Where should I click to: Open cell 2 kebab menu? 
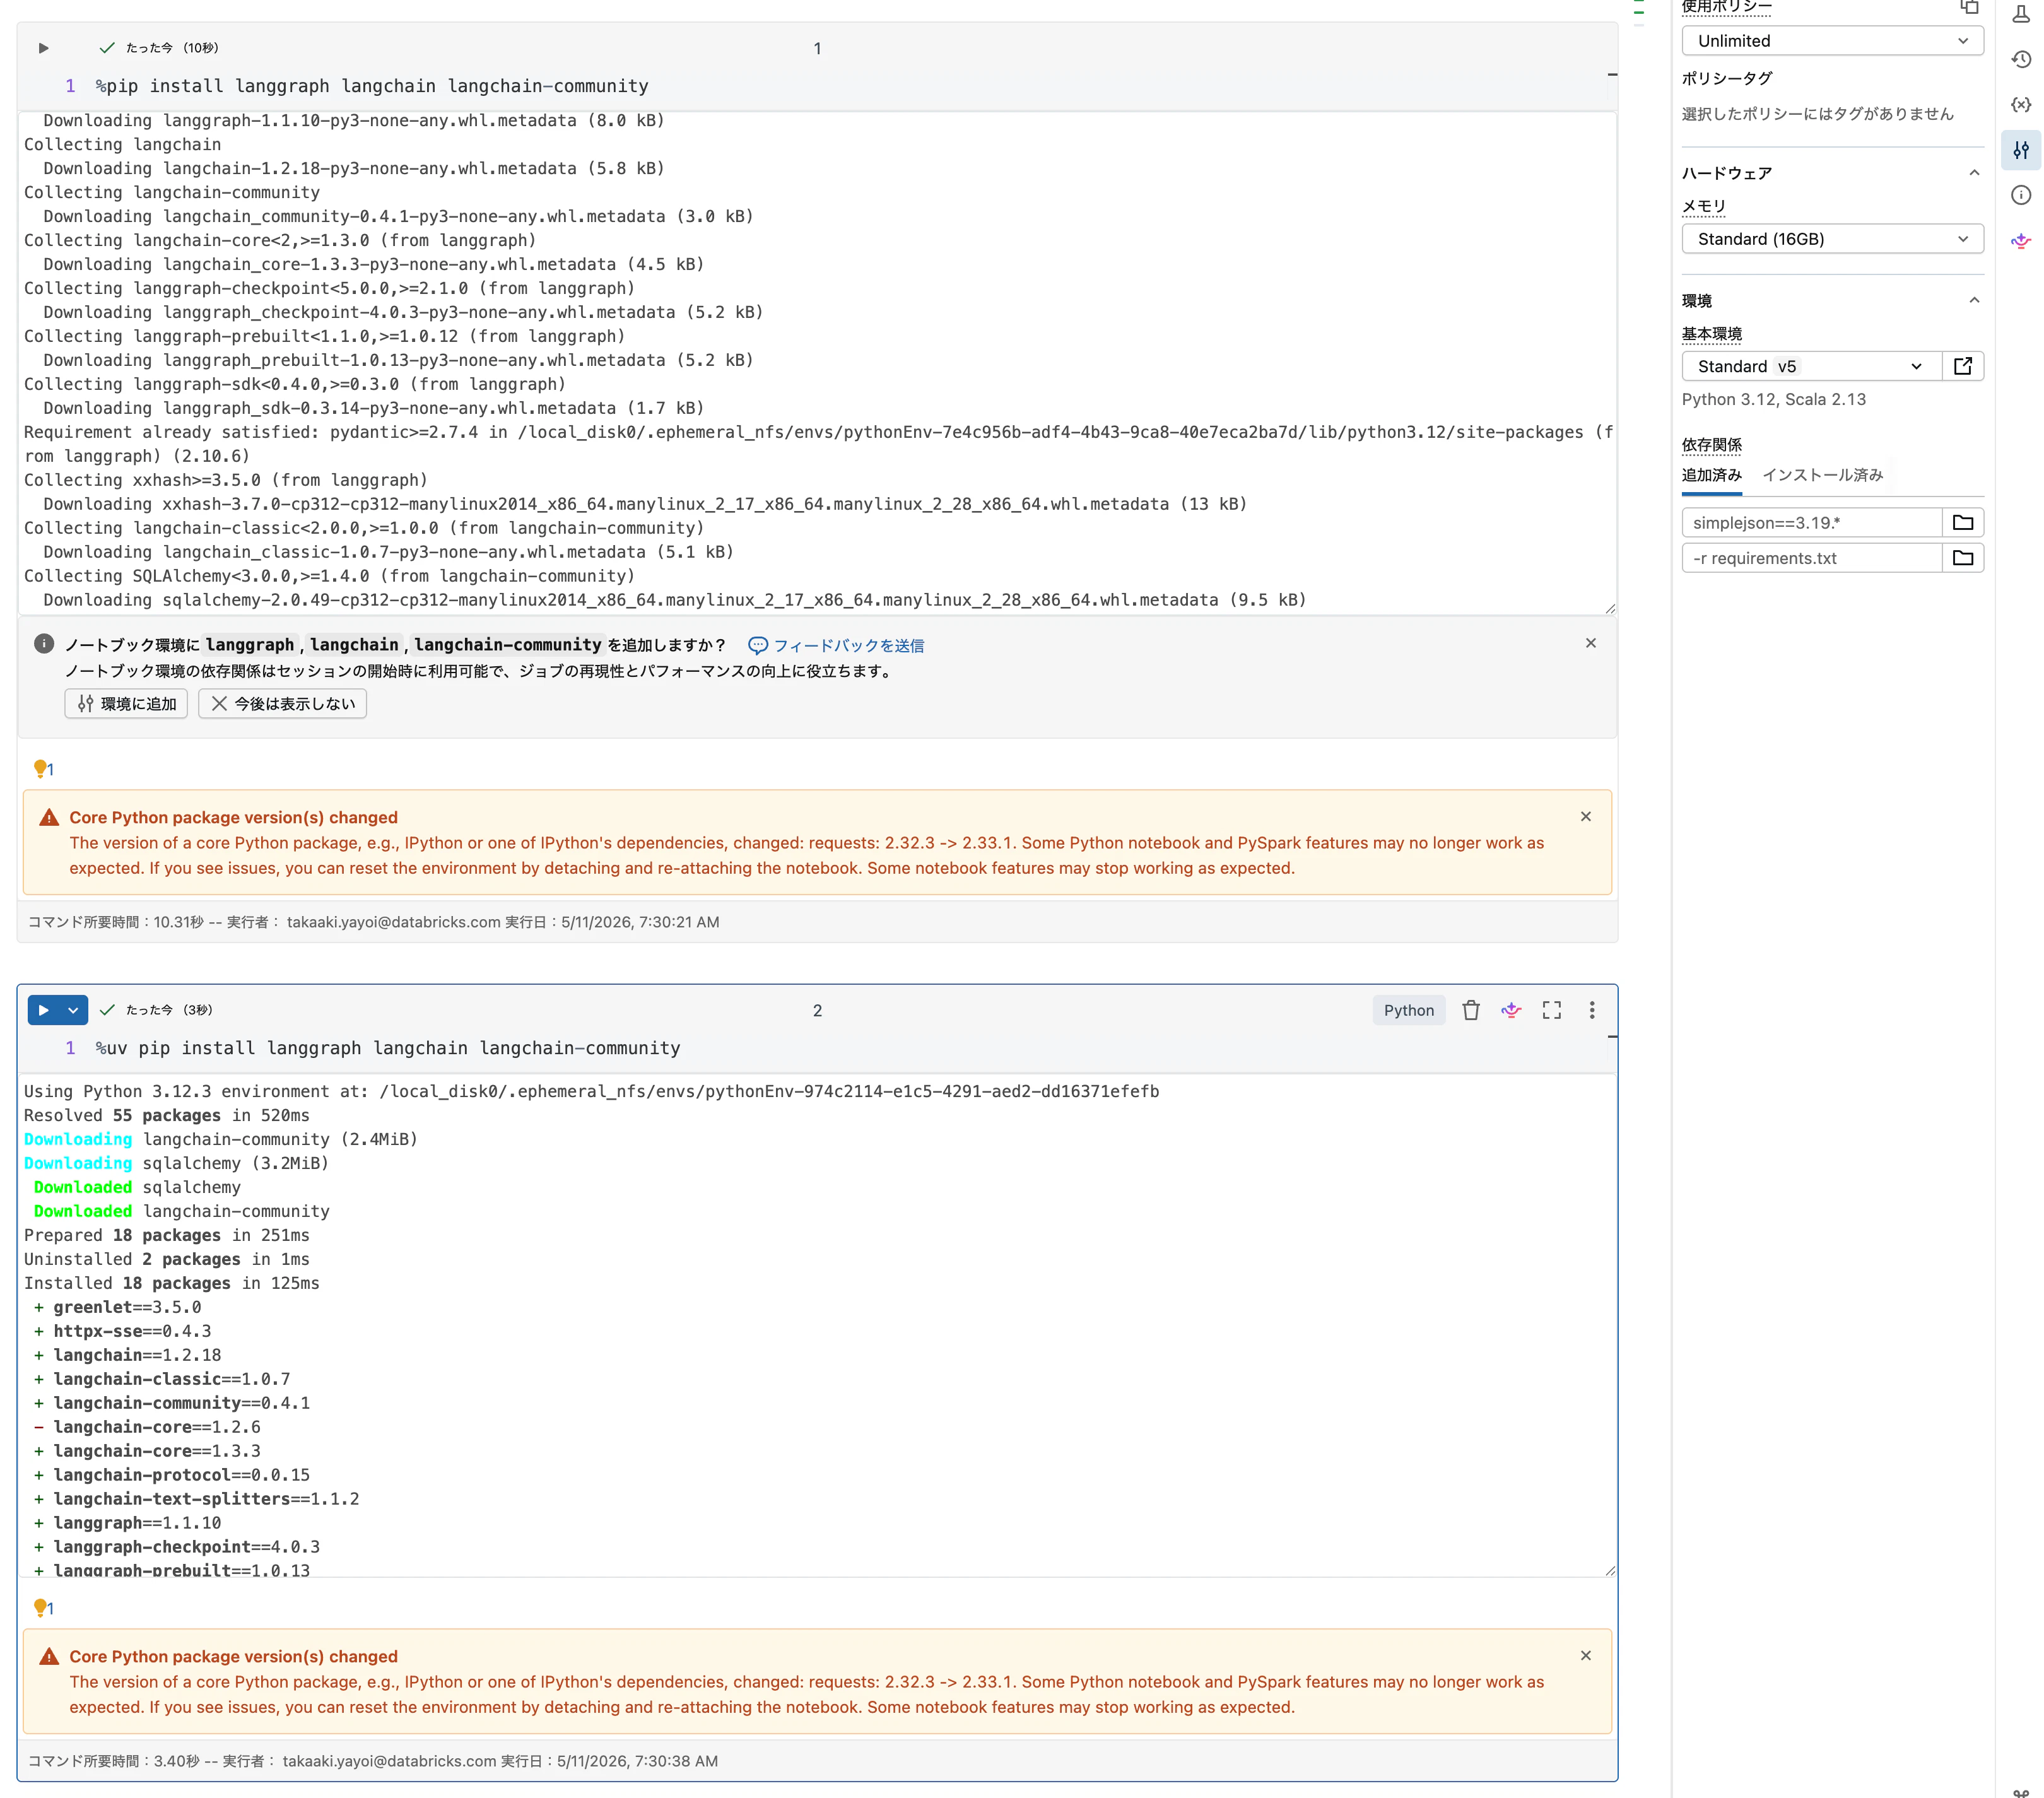tap(1592, 1010)
